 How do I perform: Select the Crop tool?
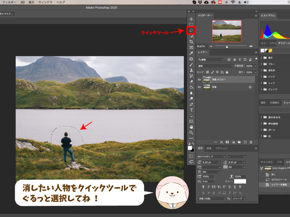click(x=191, y=42)
